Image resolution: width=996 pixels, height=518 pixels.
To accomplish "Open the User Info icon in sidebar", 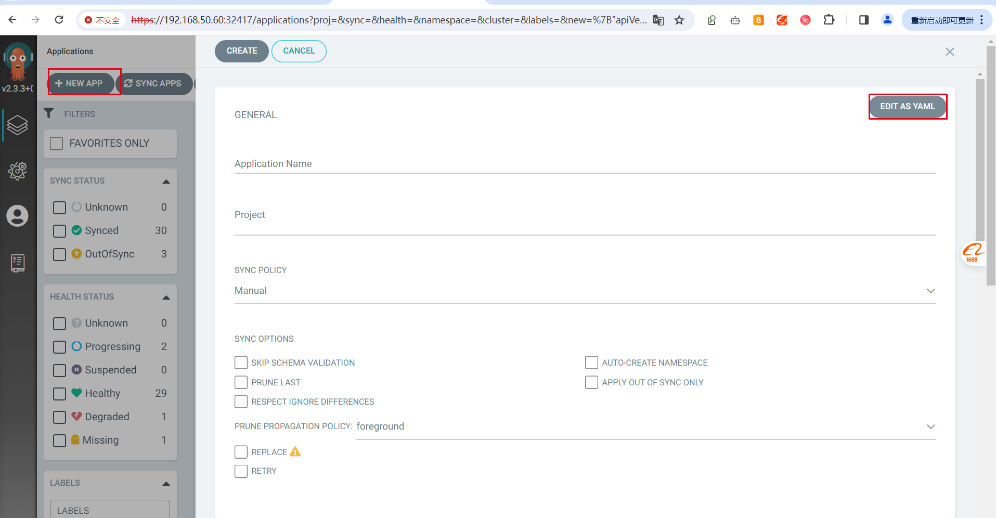I will pos(17,216).
